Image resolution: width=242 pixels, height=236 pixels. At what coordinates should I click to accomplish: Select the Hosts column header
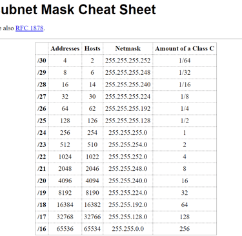pyautogui.click(x=92, y=48)
